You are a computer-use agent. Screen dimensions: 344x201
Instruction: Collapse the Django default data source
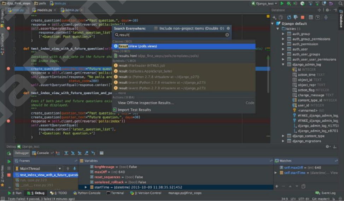272,23
